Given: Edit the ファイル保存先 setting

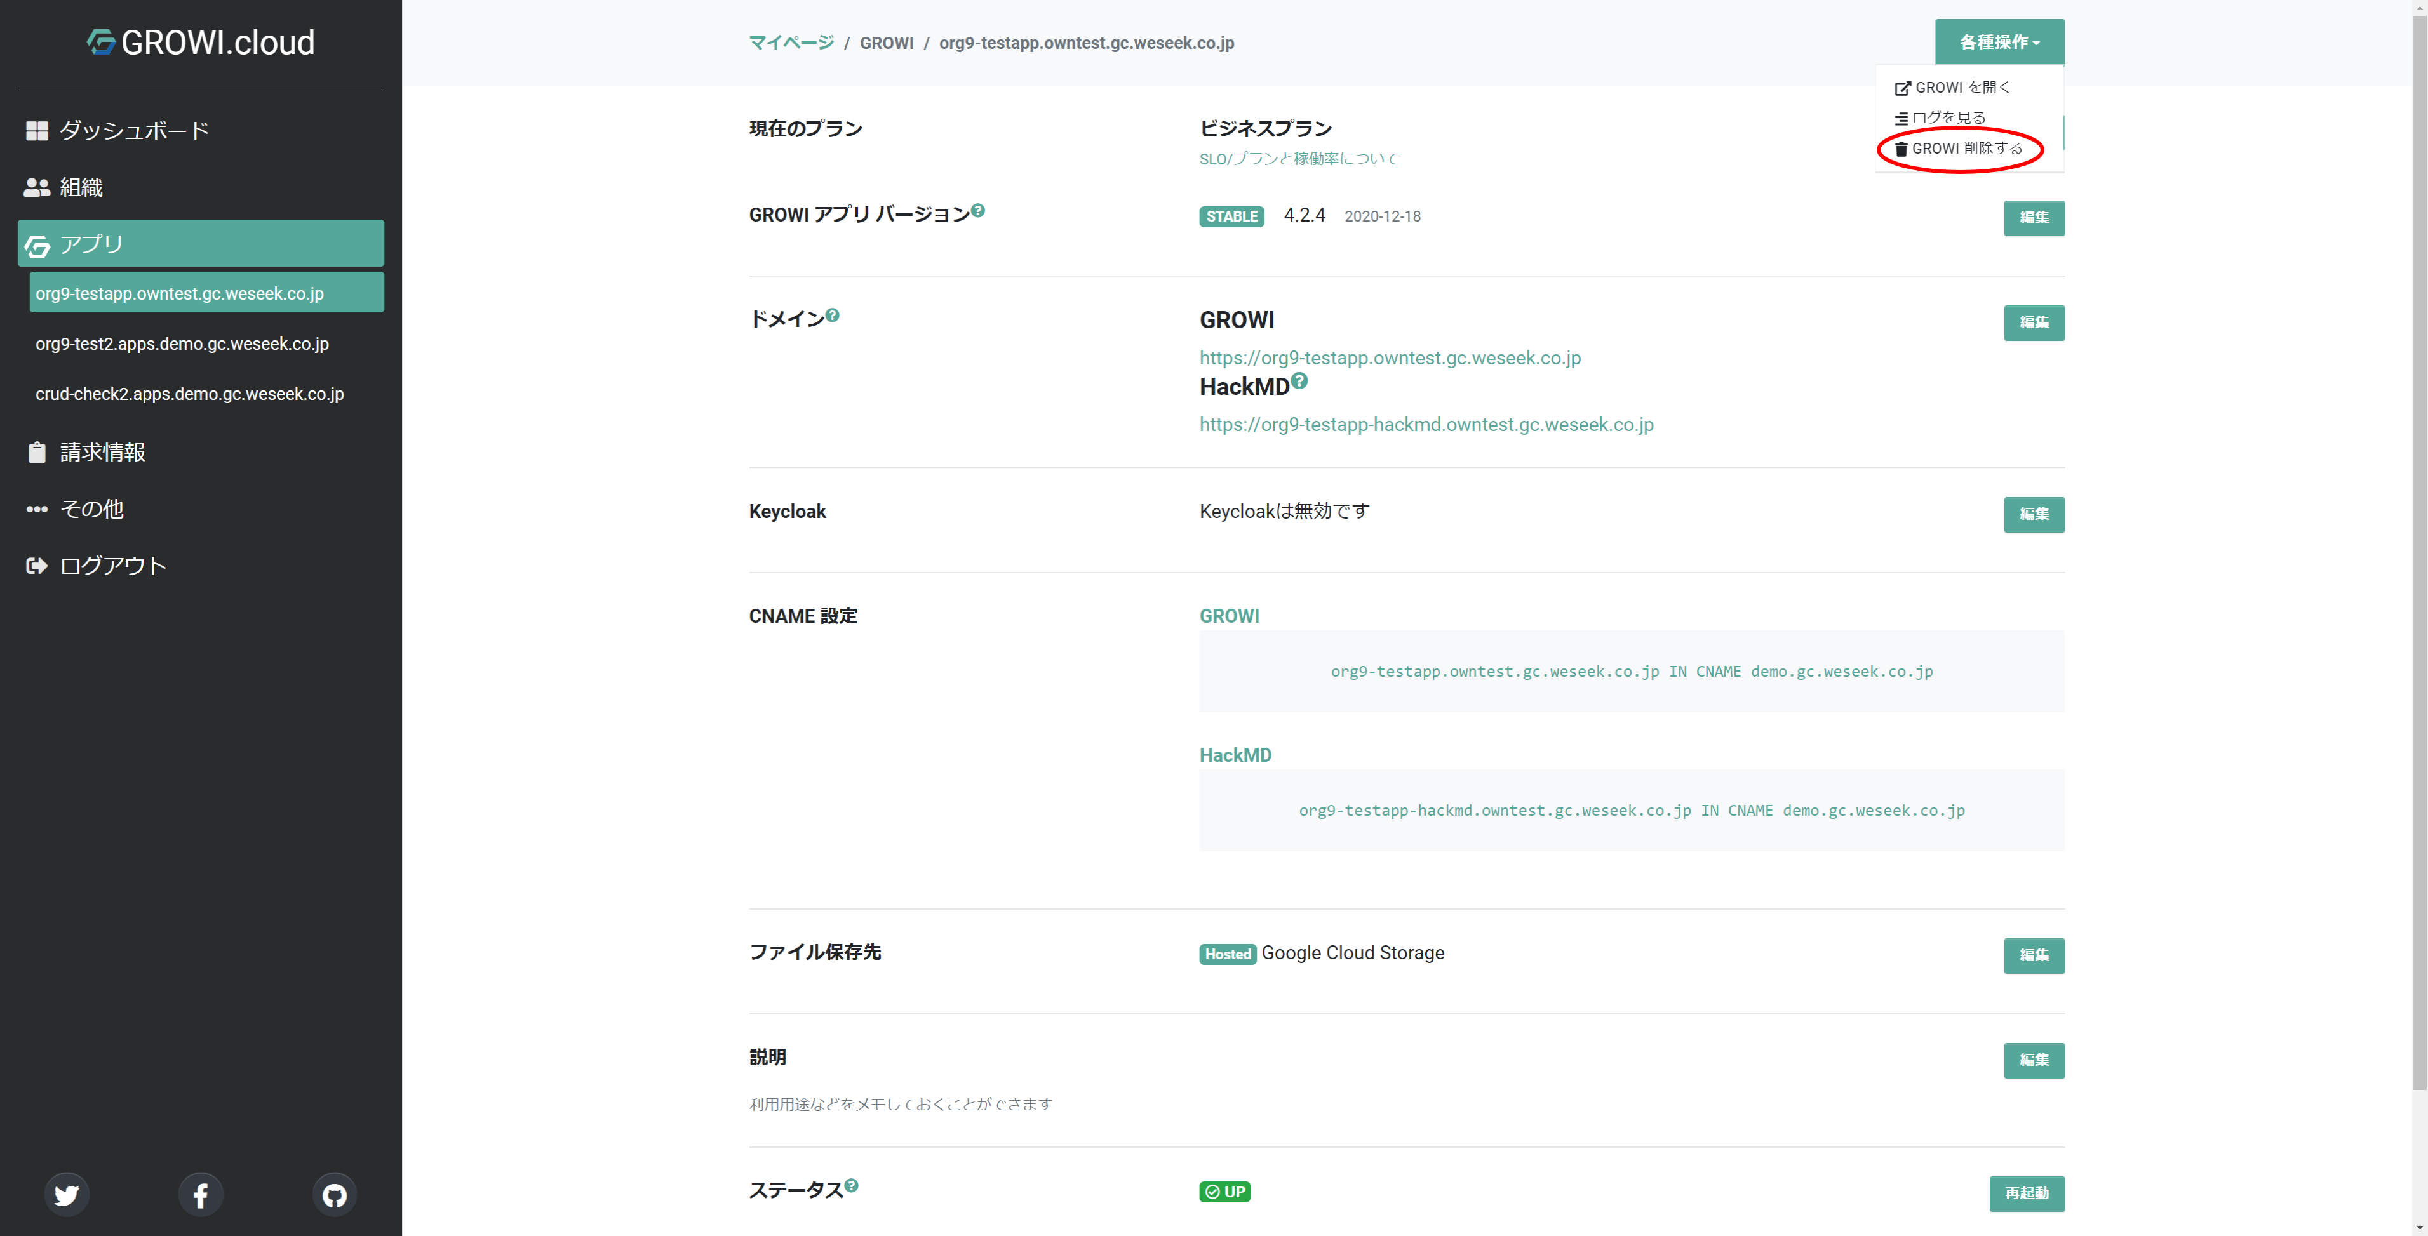Looking at the screenshot, I should (2034, 955).
